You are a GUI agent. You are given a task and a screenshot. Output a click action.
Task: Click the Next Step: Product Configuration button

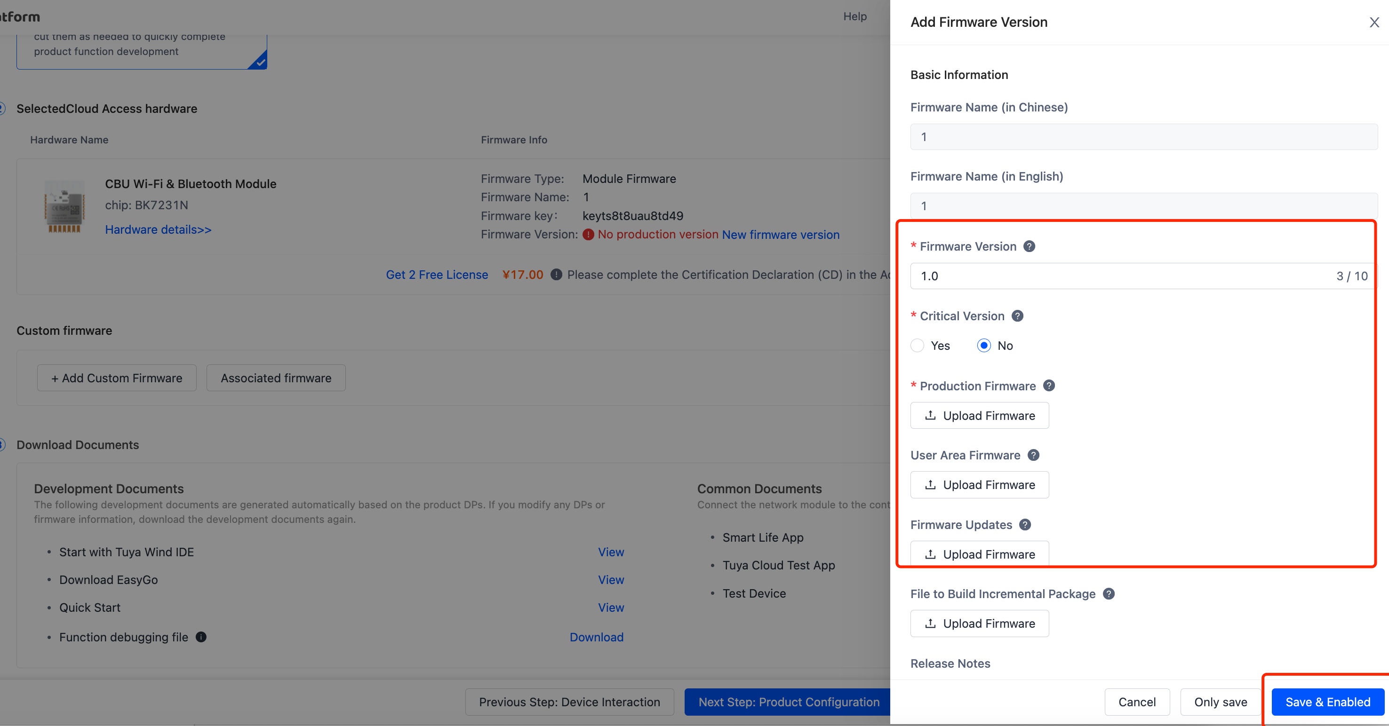(789, 702)
